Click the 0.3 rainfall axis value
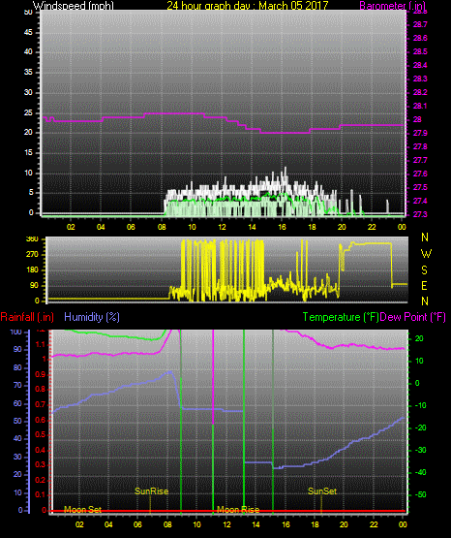 click(x=41, y=464)
